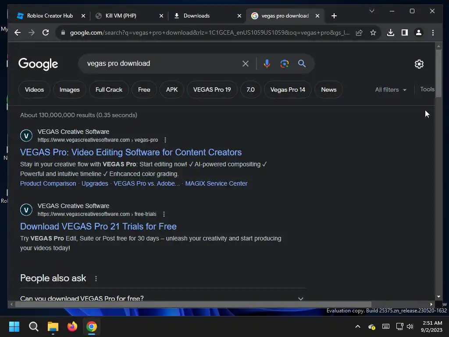Image resolution: width=449 pixels, height=337 pixels.
Task: Go back with the browser back arrow
Action: [18, 32]
